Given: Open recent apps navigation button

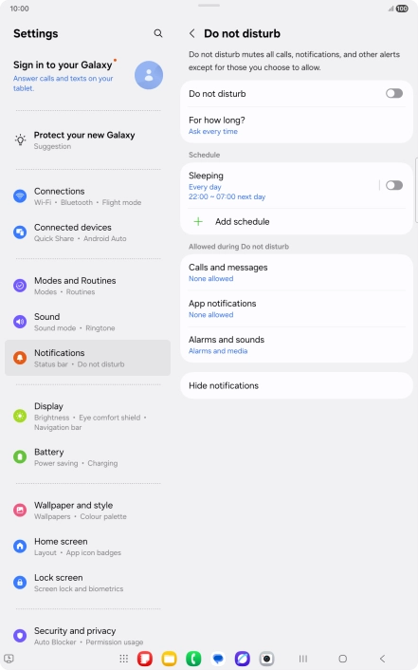Looking at the screenshot, I should click(x=303, y=659).
